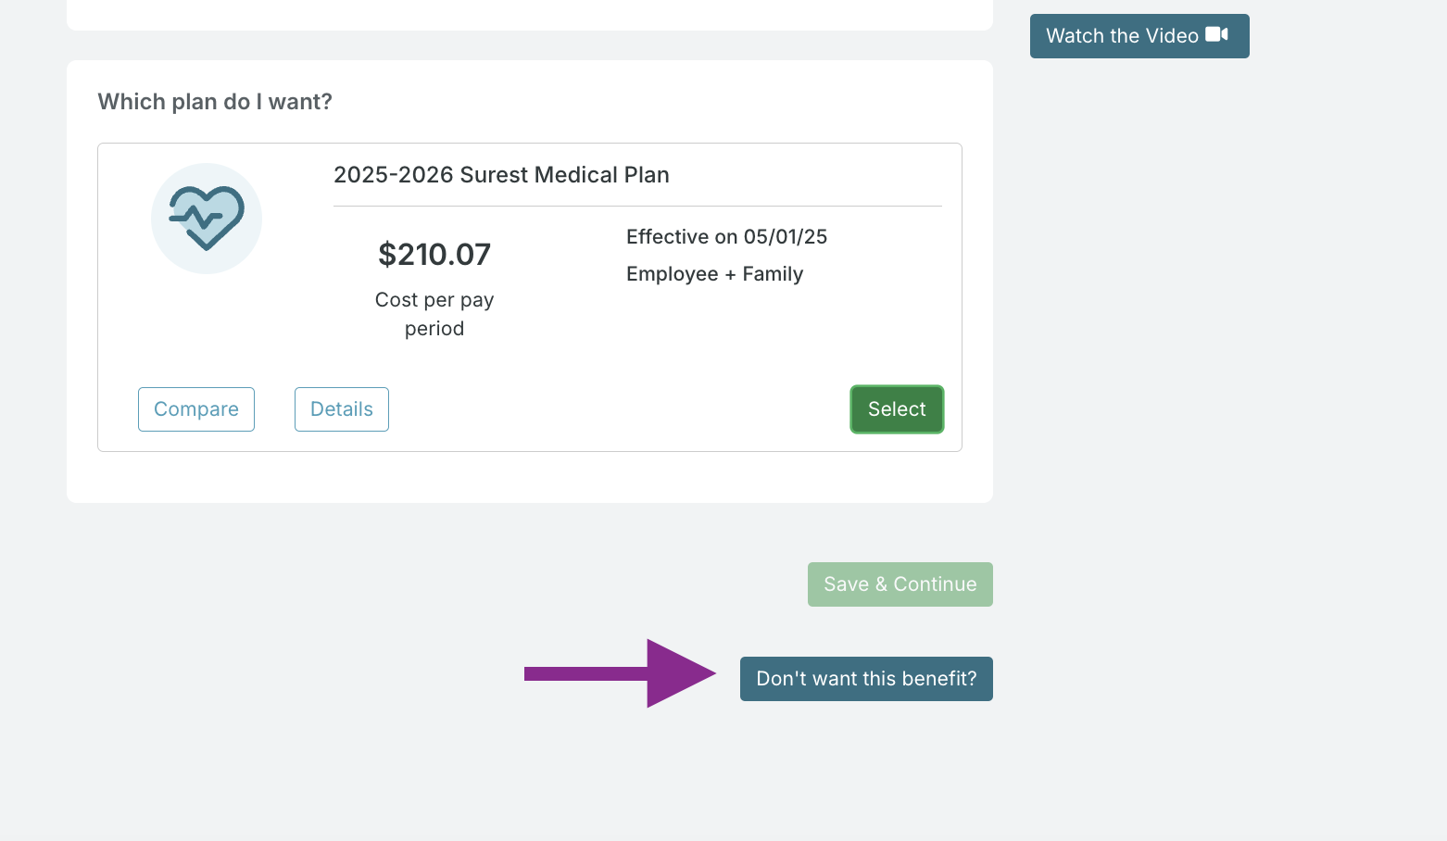View plan Details
1447x841 pixels.
click(342, 409)
